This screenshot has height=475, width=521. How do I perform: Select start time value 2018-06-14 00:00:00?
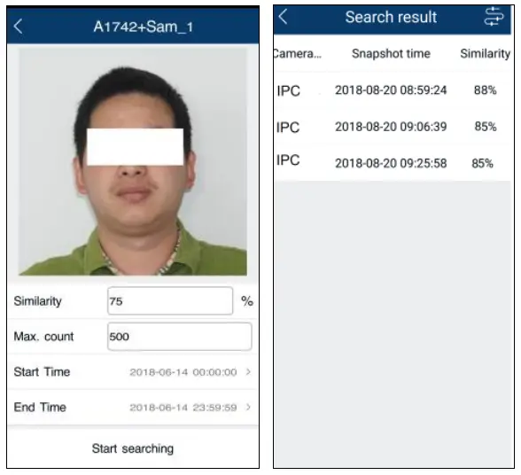pos(183,372)
